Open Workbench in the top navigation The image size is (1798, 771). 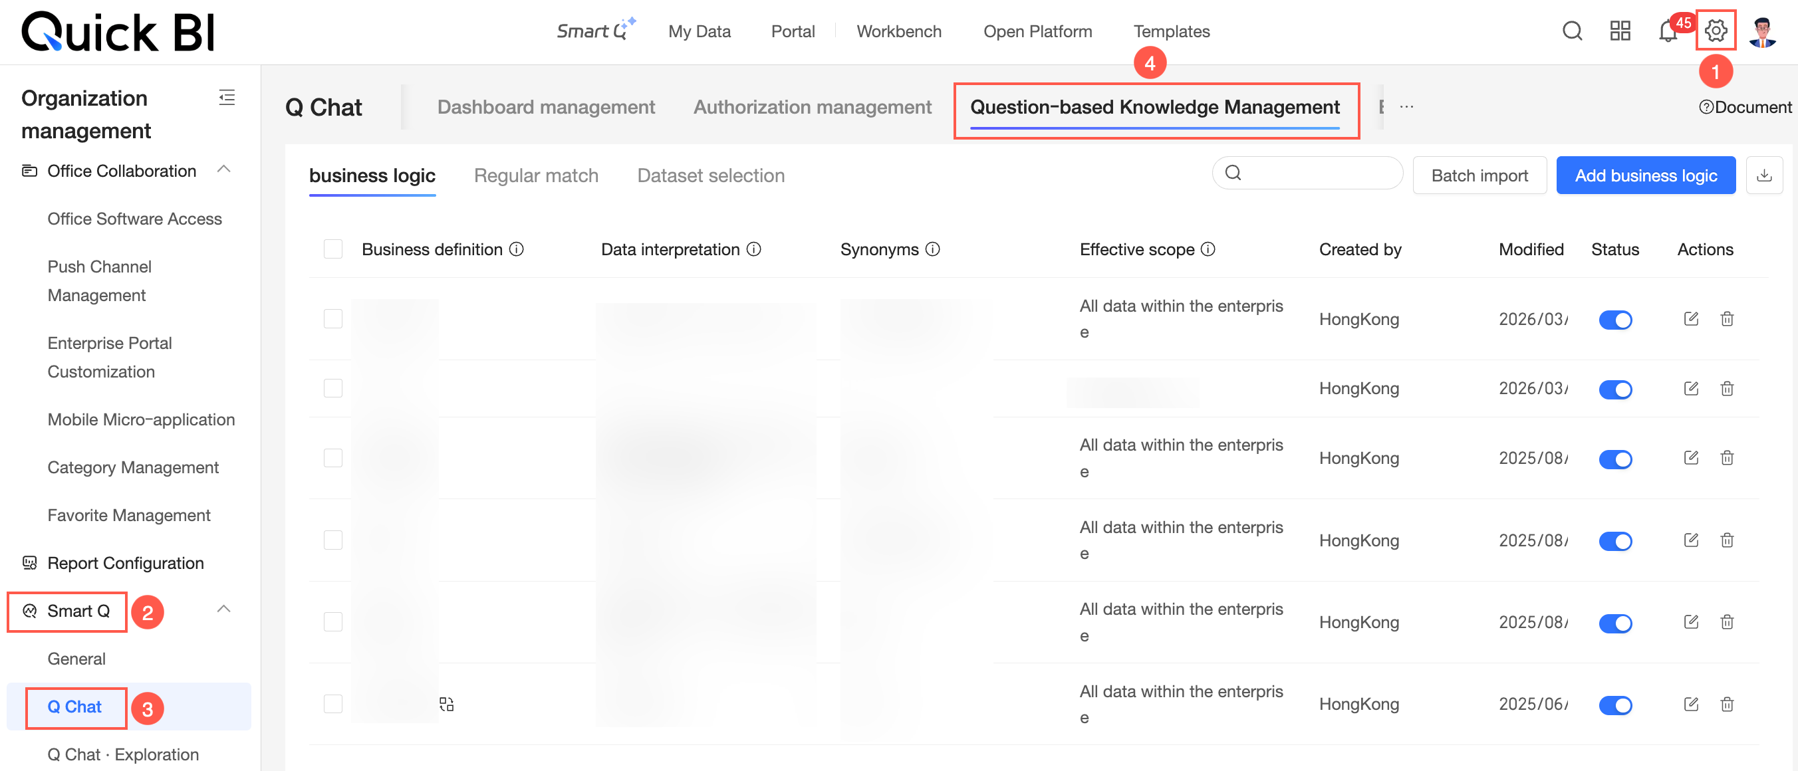click(x=899, y=31)
